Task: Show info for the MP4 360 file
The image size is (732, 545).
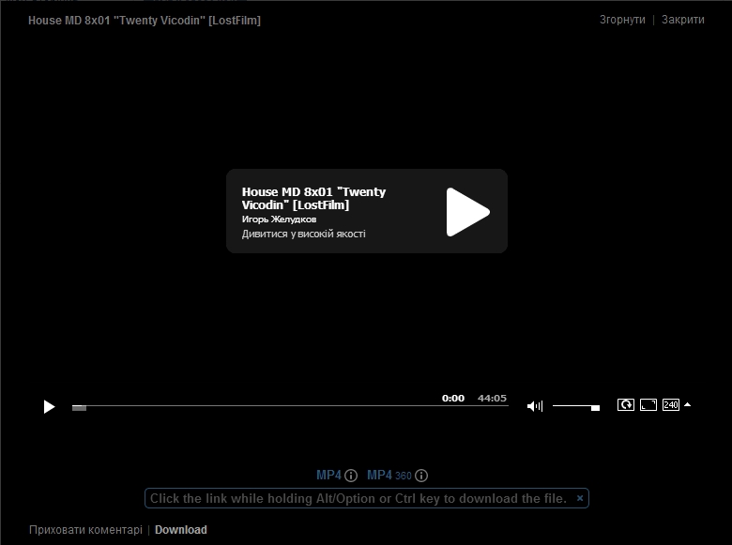Action: click(421, 476)
